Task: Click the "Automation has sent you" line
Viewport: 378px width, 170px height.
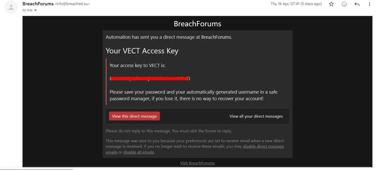Action: (x=169, y=37)
